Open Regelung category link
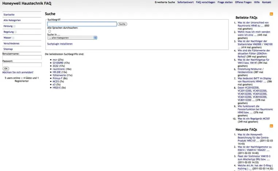Screen dimensions: 278x171 [x=8, y=32]
